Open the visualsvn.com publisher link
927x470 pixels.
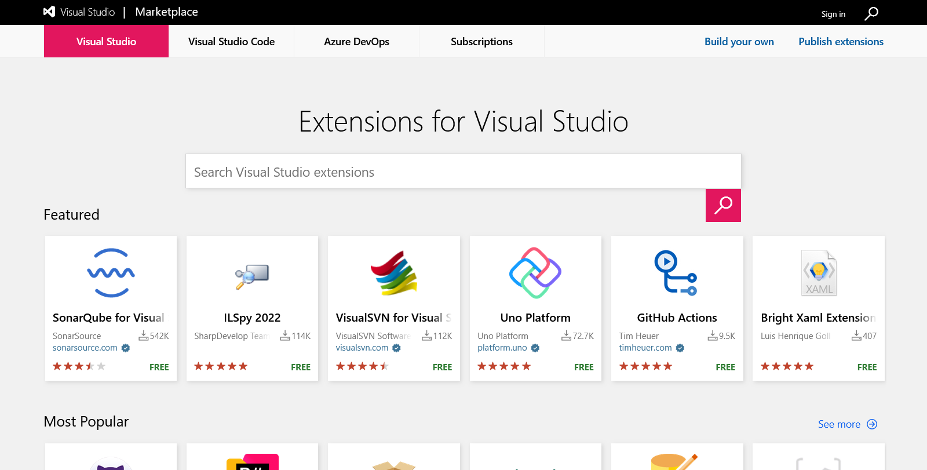(x=362, y=348)
